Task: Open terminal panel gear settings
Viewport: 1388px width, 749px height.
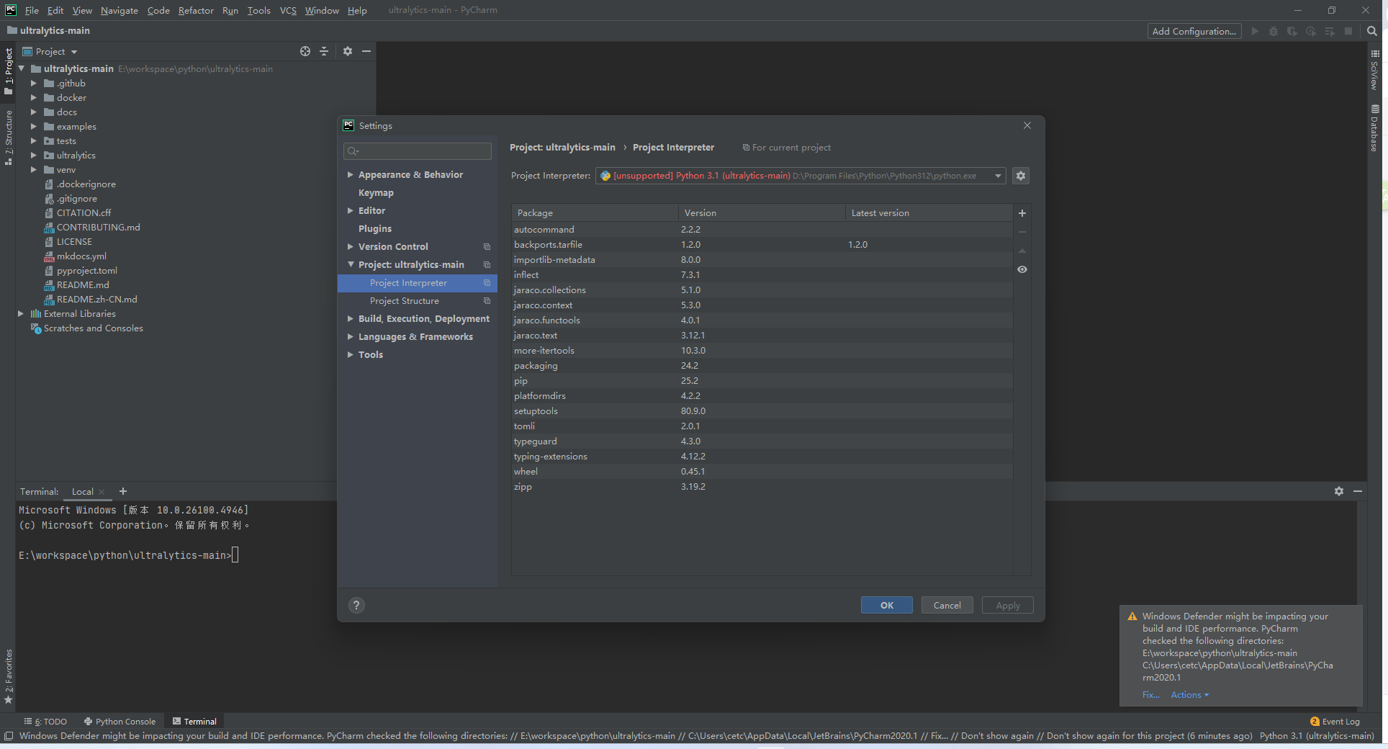Action: tap(1338, 491)
